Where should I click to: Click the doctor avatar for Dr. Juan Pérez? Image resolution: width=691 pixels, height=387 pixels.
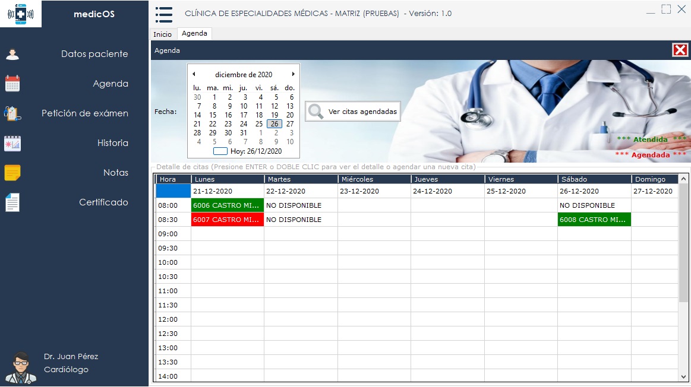point(21,367)
